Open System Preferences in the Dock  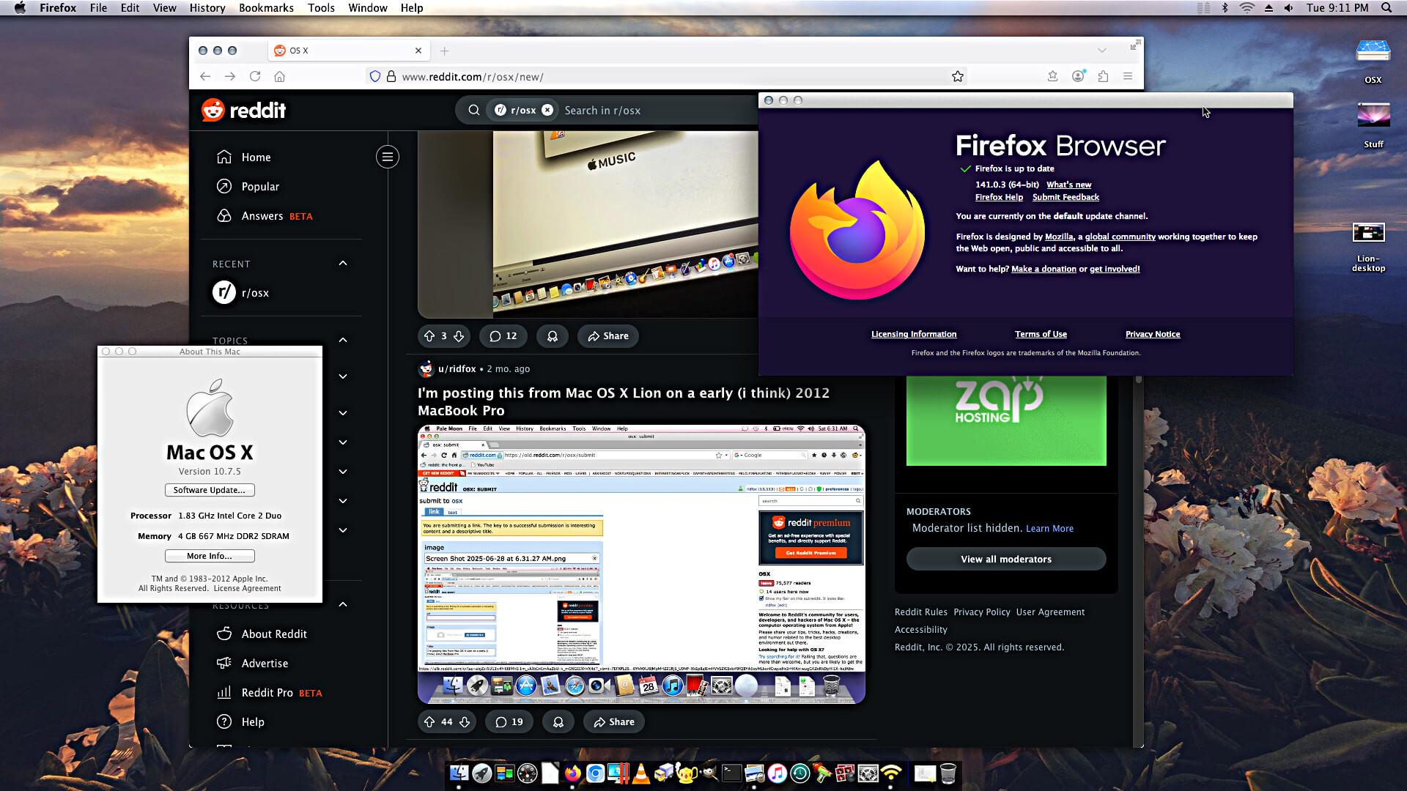(x=868, y=773)
